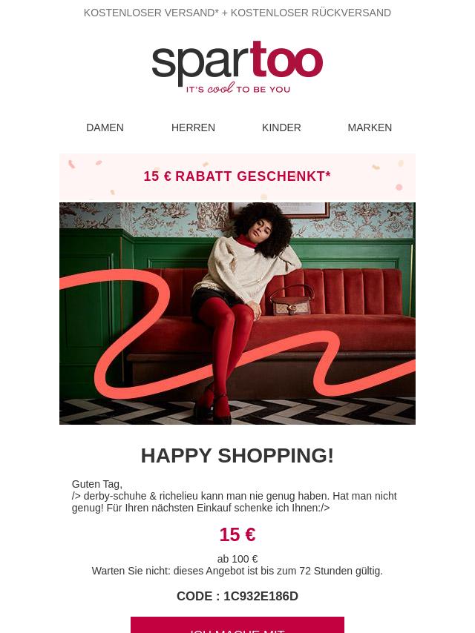Click the model's face in the hero image
This screenshot has height=633, width=475.
click(262, 230)
